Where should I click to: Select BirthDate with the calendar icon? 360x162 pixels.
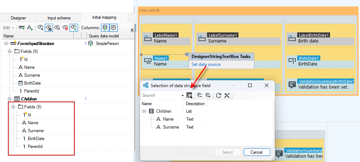32,83
